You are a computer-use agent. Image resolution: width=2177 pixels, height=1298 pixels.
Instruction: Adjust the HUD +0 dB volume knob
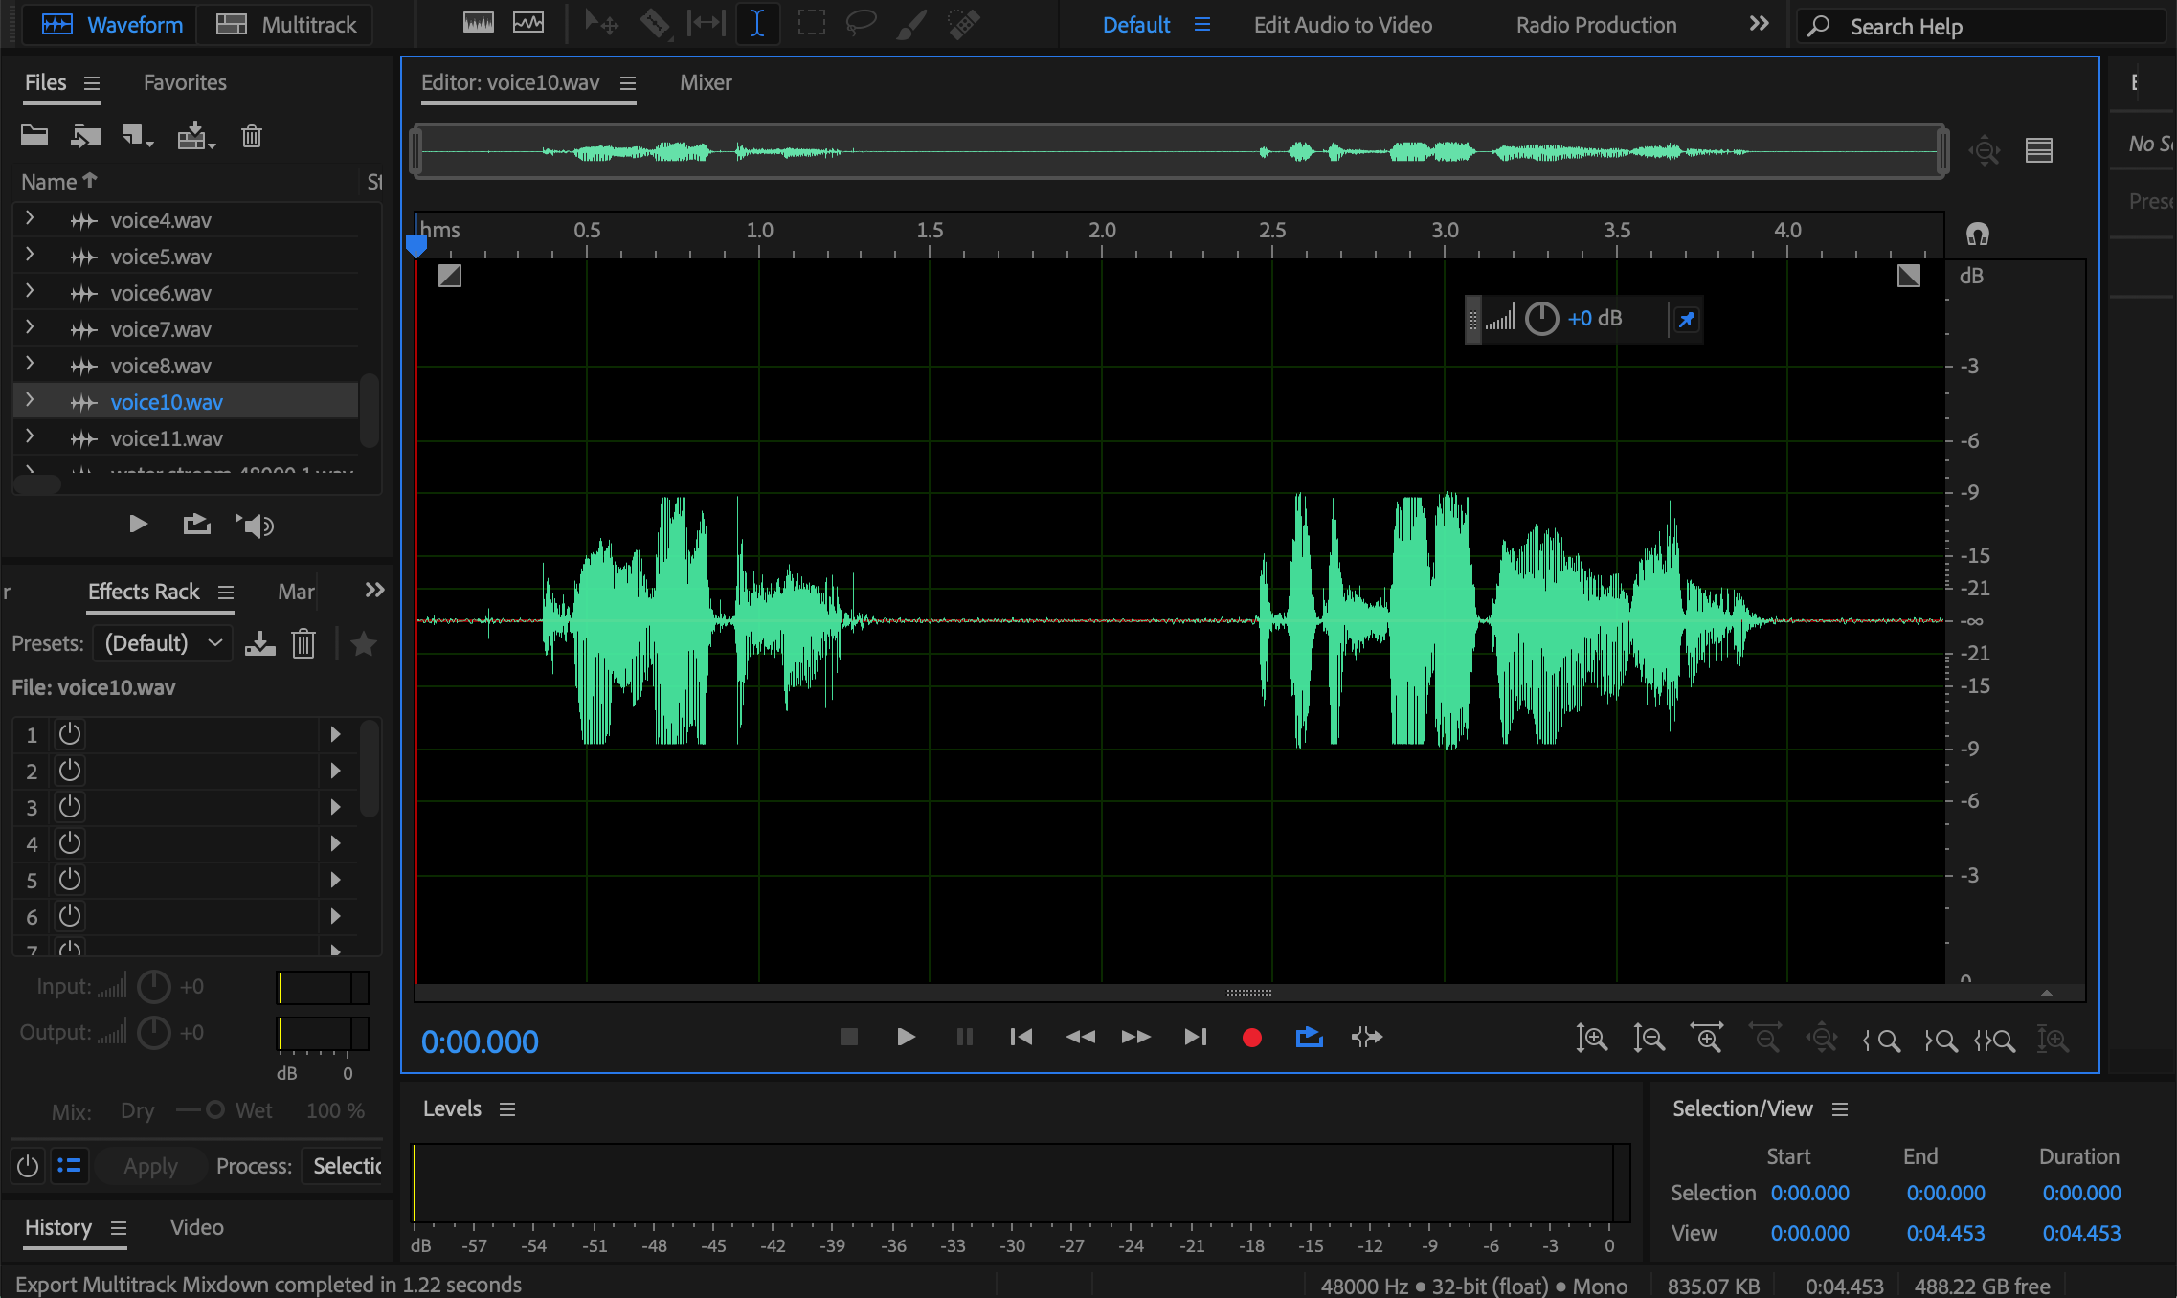click(1541, 319)
